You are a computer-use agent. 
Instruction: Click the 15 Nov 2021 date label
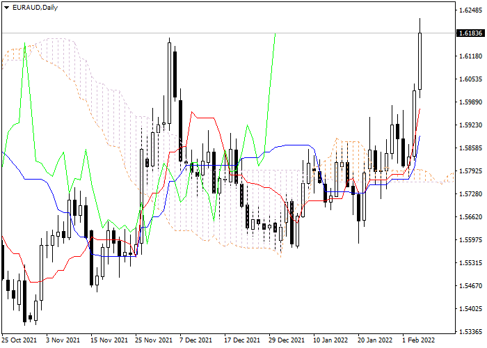[x=109, y=340]
